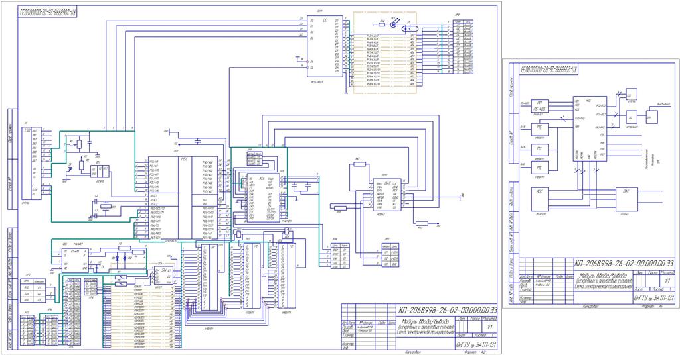The width and height of the screenshot is (680, 355).
Task: Select the optocoupler symbol beside the HL1 LED
Action: click(410, 29)
